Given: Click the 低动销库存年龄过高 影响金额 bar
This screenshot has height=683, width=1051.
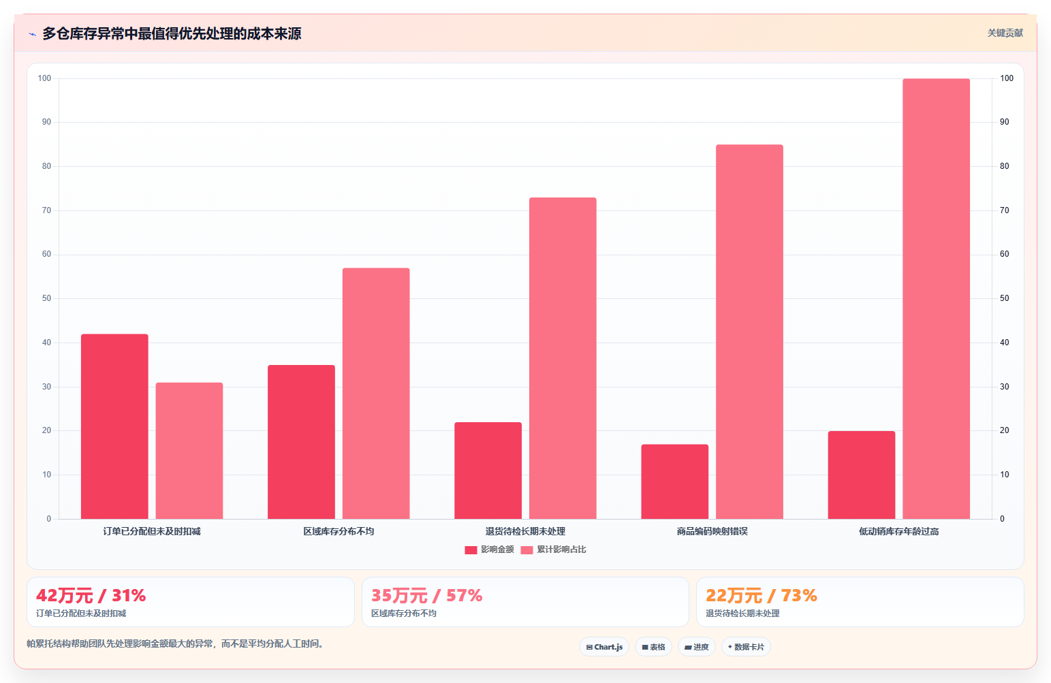Looking at the screenshot, I should pos(862,475).
